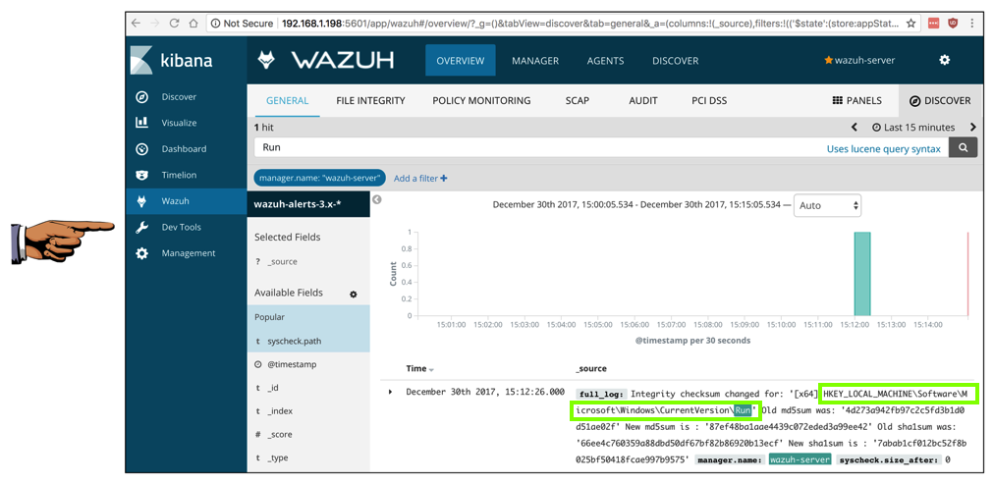The width and height of the screenshot is (993, 484).
Task: Move time range forward with right chevron
Action: point(972,128)
